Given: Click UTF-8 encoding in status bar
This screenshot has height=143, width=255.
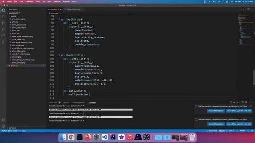Looking at the screenshot, I should (x=231, y=131).
